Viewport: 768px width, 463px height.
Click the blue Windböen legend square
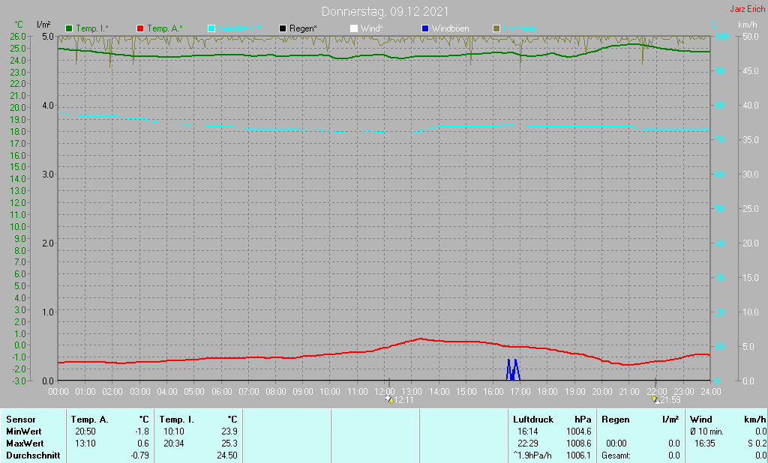pos(425,28)
